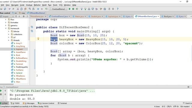Screen dimensions: 192x108
Task: Click the UTF-8 encoding in status bar
Action: tap(176, 106)
